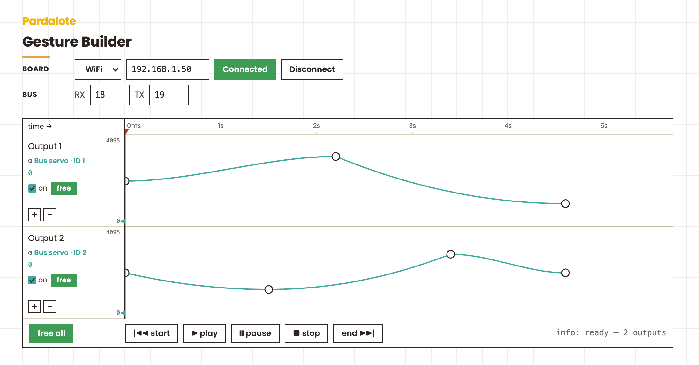
Task: Click the Output 2 label
Action: 46,238
